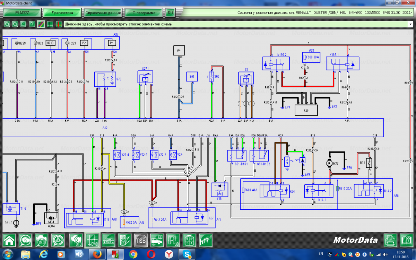The width and height of the screenshot is (416, 260).
Task: Open the О программе tab
Action: pyautogui.click(x=144, y=13)
